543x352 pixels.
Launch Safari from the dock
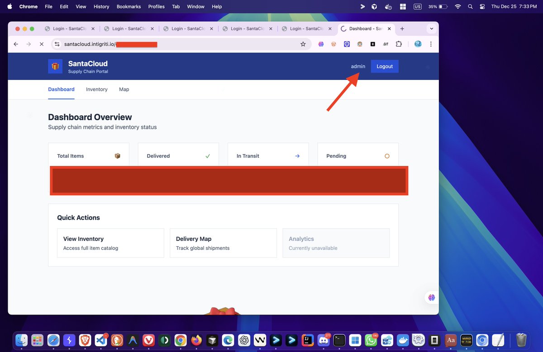(x=53, y=340)
